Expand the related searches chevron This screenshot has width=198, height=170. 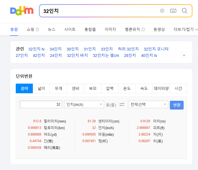tap(184, 55)
